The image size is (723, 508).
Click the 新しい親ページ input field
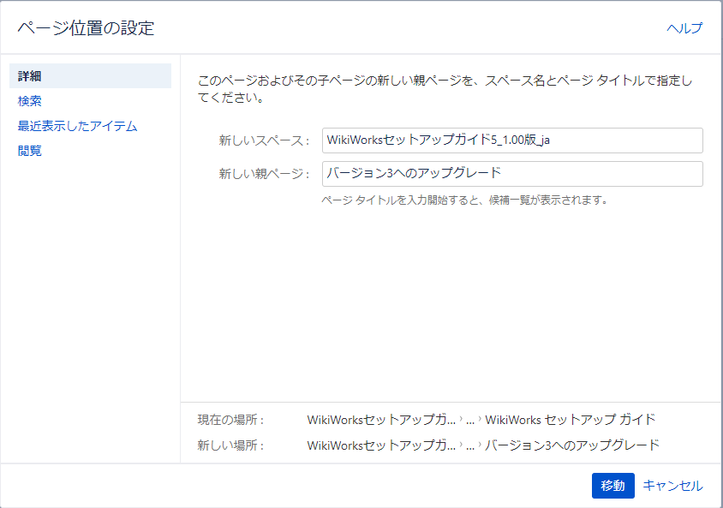[512, 174]
